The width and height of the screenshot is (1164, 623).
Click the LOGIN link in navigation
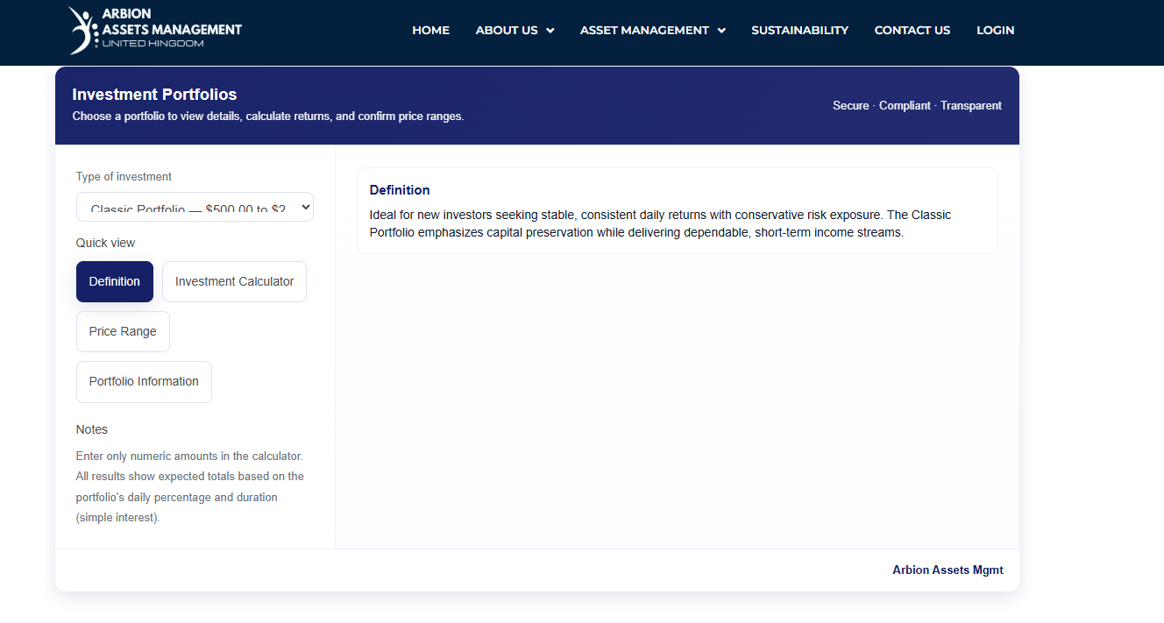pyautogui.click(x=995, y=30)
